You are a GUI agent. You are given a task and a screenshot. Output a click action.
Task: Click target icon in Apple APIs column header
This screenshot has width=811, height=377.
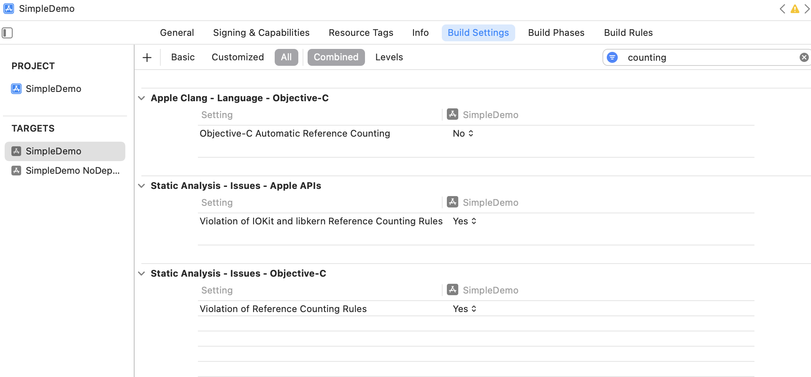point(453,202)
